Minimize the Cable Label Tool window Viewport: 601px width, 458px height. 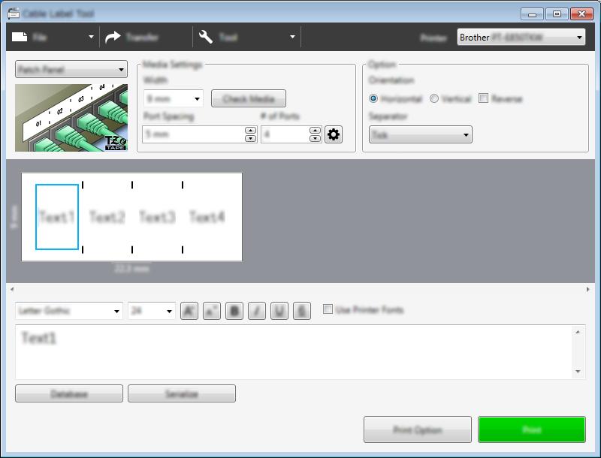point(532,14)
